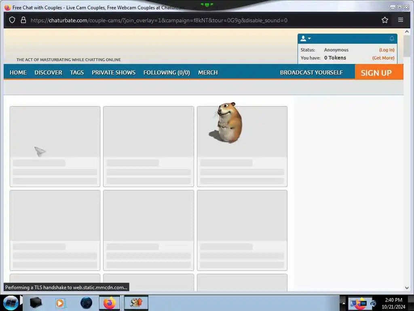Click the hamster desktop pet character
This screenshot has width=414, height=311.
pos(226,123)
